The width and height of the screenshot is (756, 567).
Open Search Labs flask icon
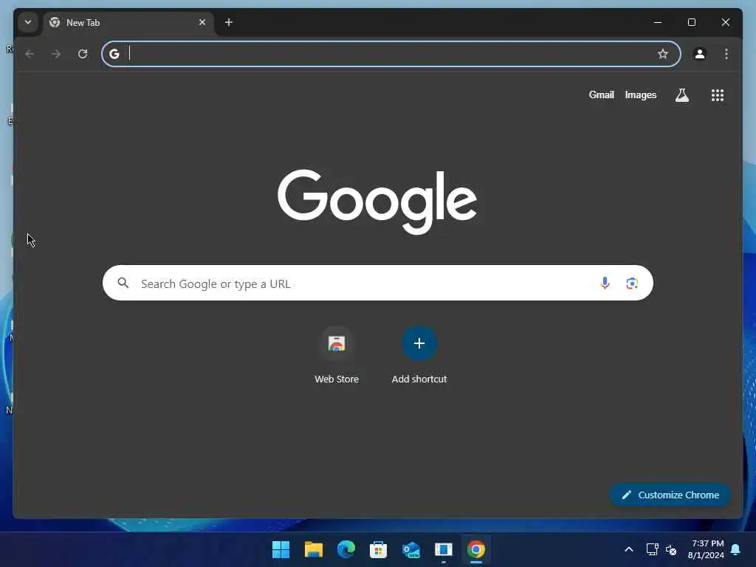click(681, 95)
